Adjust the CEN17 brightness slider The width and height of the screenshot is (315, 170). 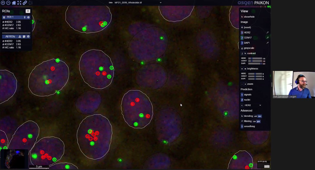click(x=255, y=76)
